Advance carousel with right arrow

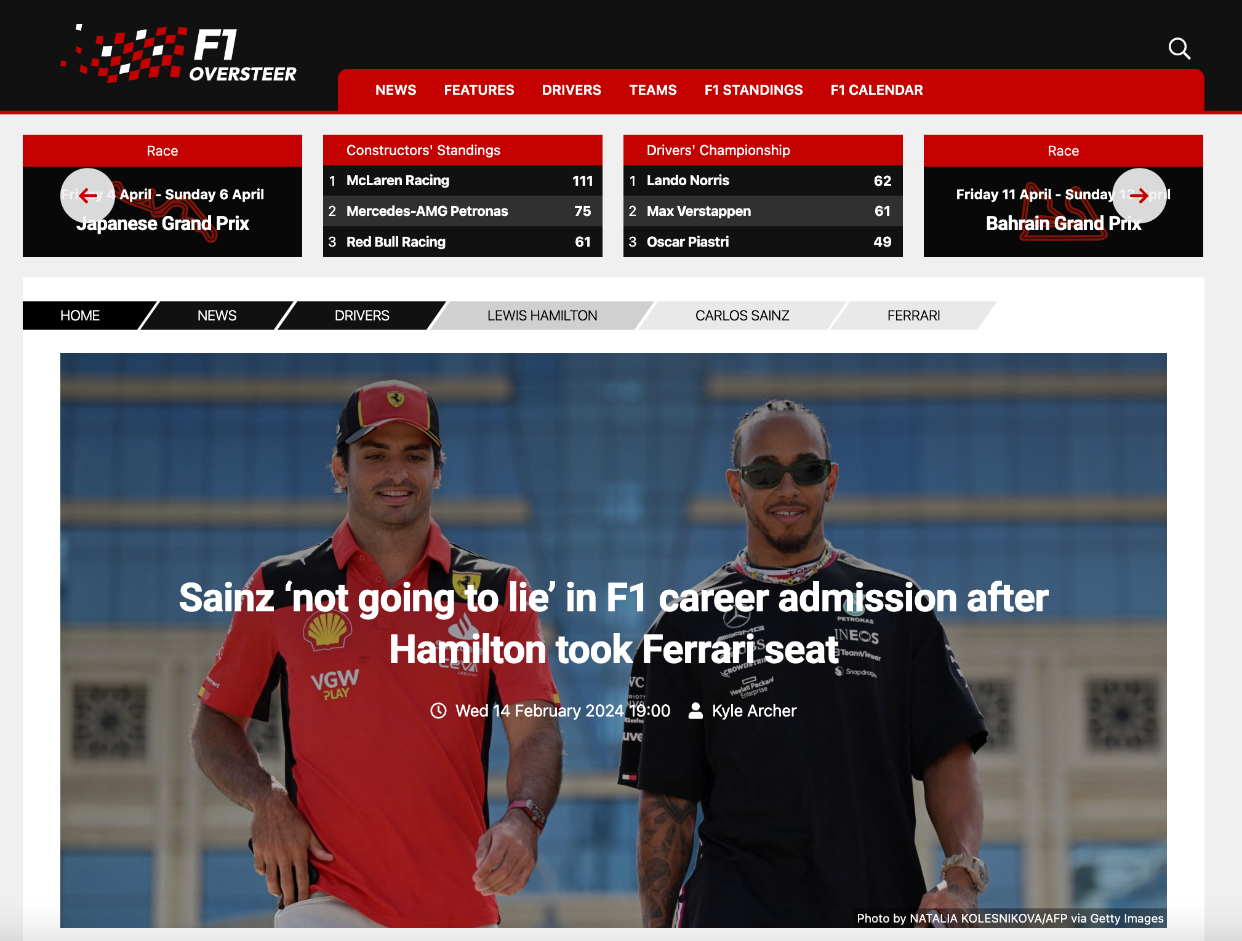(x=1139, y=196)
